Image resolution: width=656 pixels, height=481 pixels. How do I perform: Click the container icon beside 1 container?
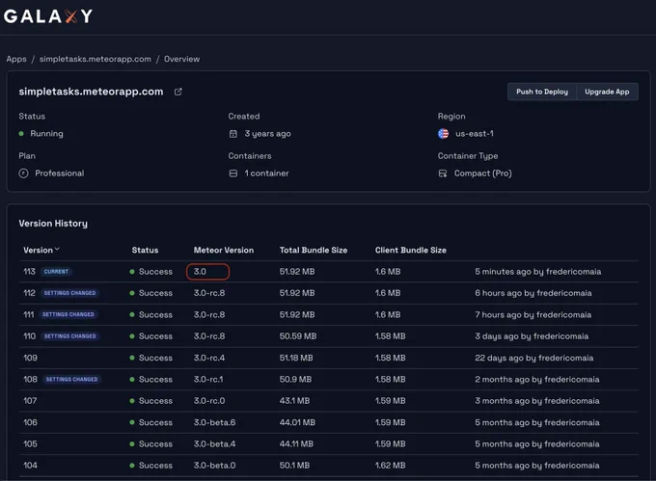pos(233,173)
